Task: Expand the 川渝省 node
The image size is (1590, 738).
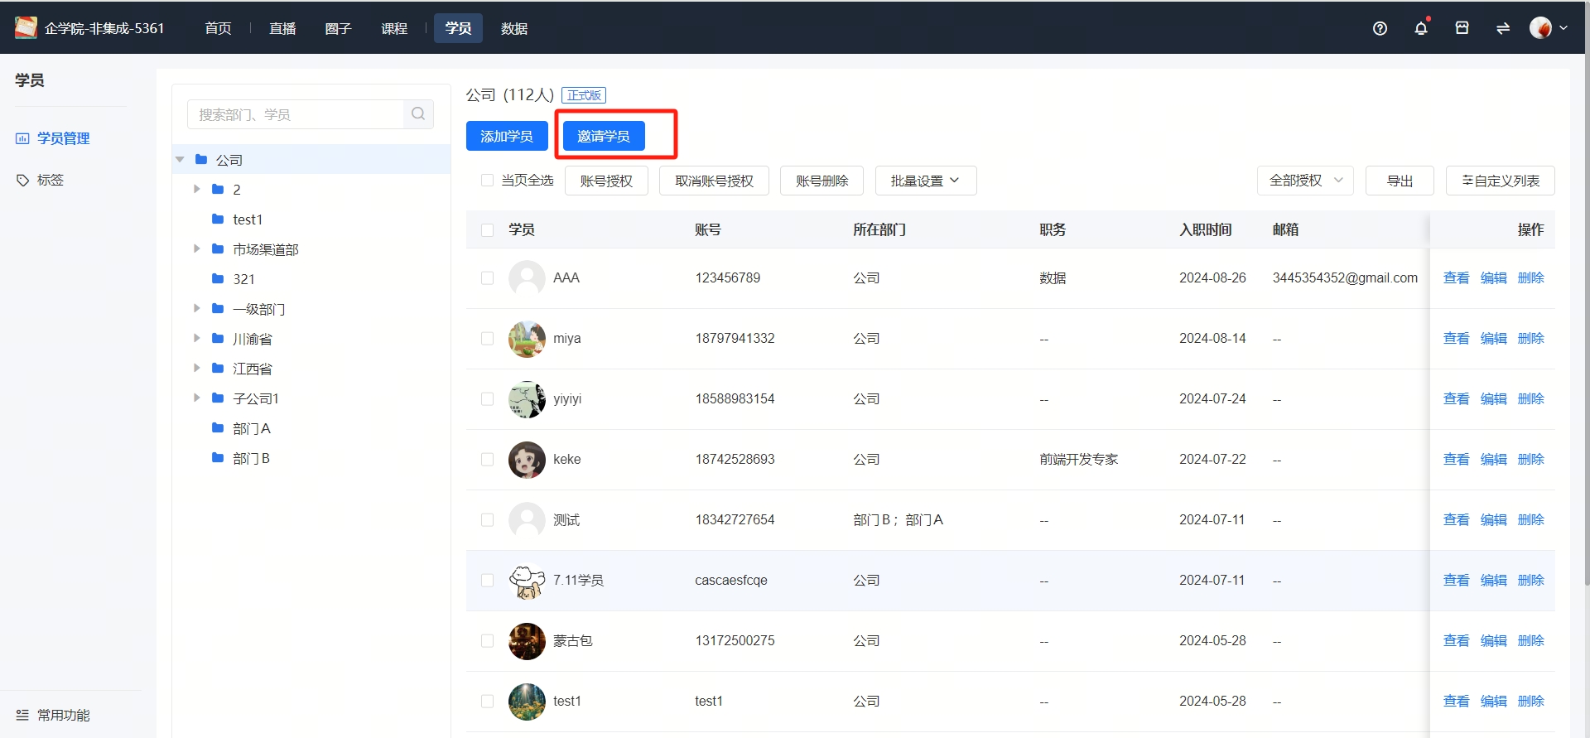Action: point(196,338)
